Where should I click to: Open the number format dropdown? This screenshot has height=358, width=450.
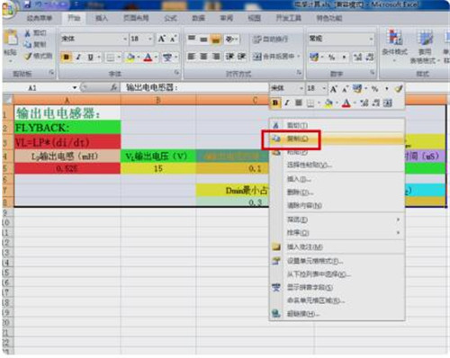(x=371, y=39)
